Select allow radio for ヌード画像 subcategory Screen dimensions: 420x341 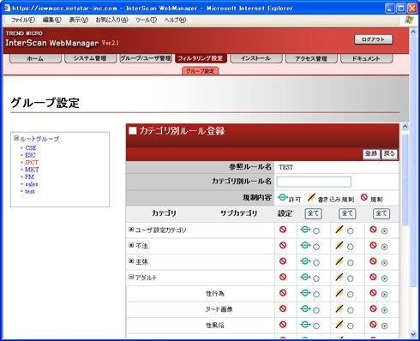[316, 310]
